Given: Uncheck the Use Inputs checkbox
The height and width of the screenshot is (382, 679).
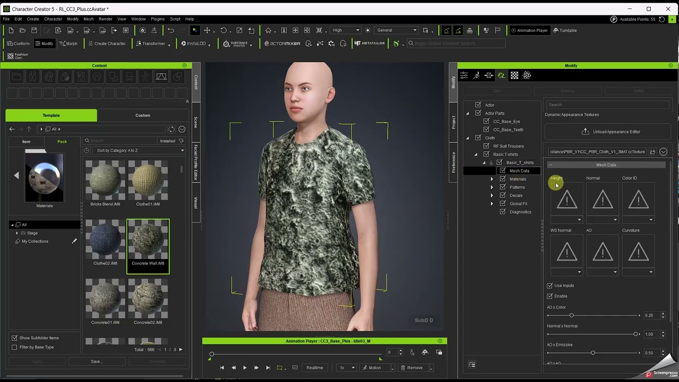Looking at the screenshot, I should click(x=550, y=285).
